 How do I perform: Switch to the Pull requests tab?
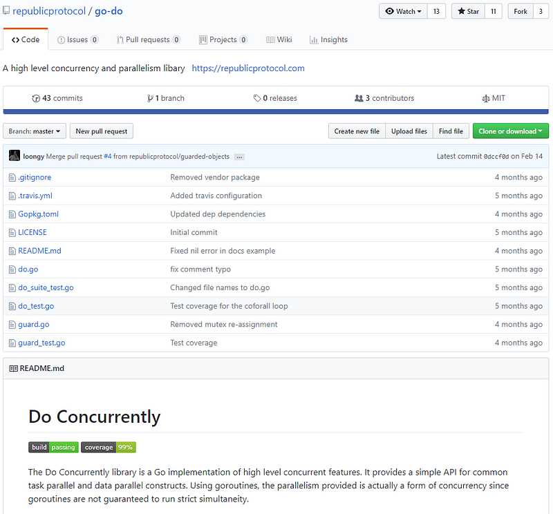[x=149, y=39]
